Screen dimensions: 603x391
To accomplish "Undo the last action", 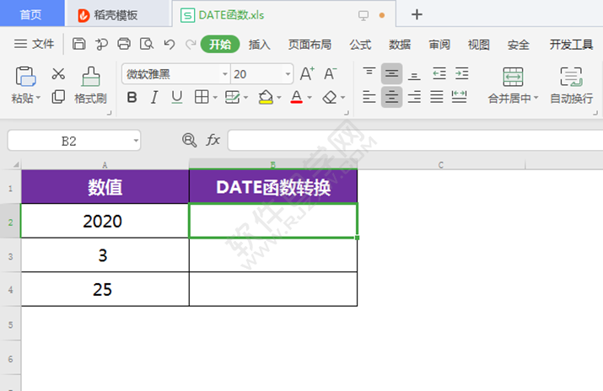I will tap(170, 44).
